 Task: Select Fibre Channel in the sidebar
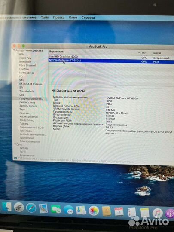pos(27,65)
